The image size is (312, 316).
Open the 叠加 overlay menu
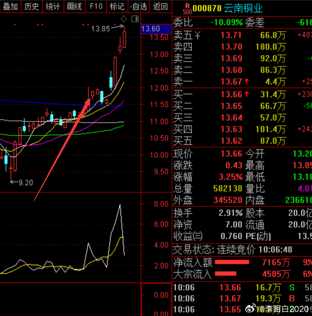coord(11,7)
